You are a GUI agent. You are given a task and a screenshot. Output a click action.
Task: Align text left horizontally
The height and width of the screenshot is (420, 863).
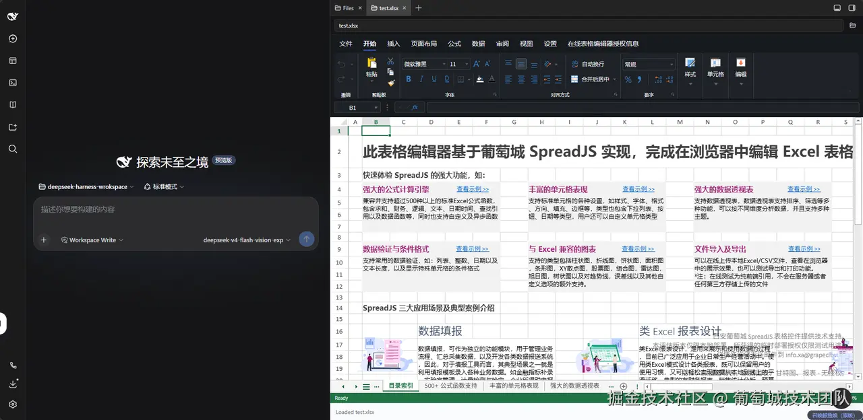click(x=508, y=79)
